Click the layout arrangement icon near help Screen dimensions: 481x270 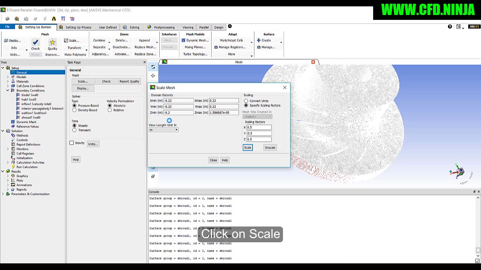pos(458,27)
